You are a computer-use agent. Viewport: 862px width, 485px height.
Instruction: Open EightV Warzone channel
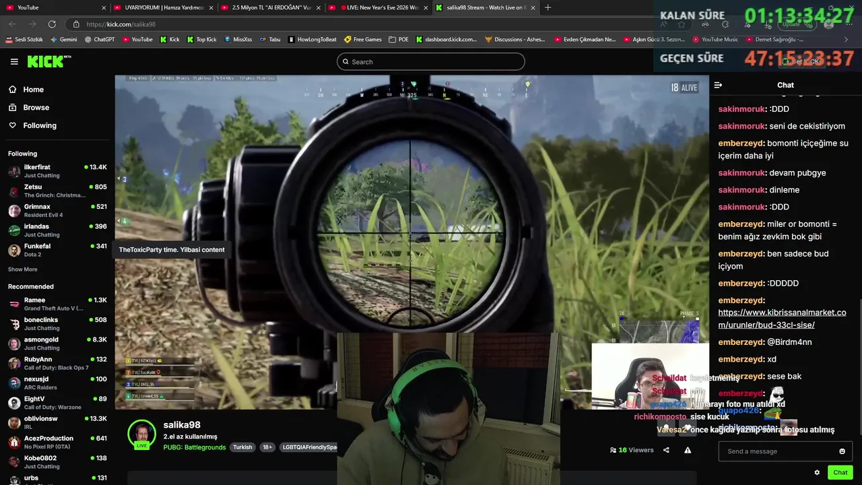(57, 403)
